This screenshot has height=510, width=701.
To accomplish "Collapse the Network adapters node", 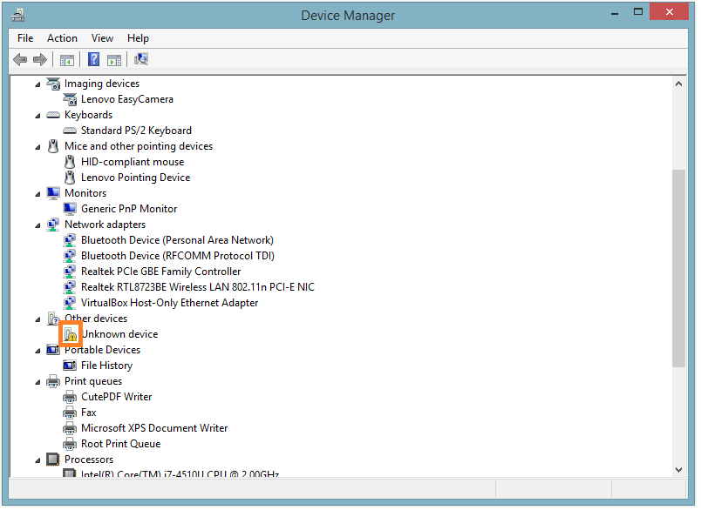I will pyautogui.click(x=38, y=225).
